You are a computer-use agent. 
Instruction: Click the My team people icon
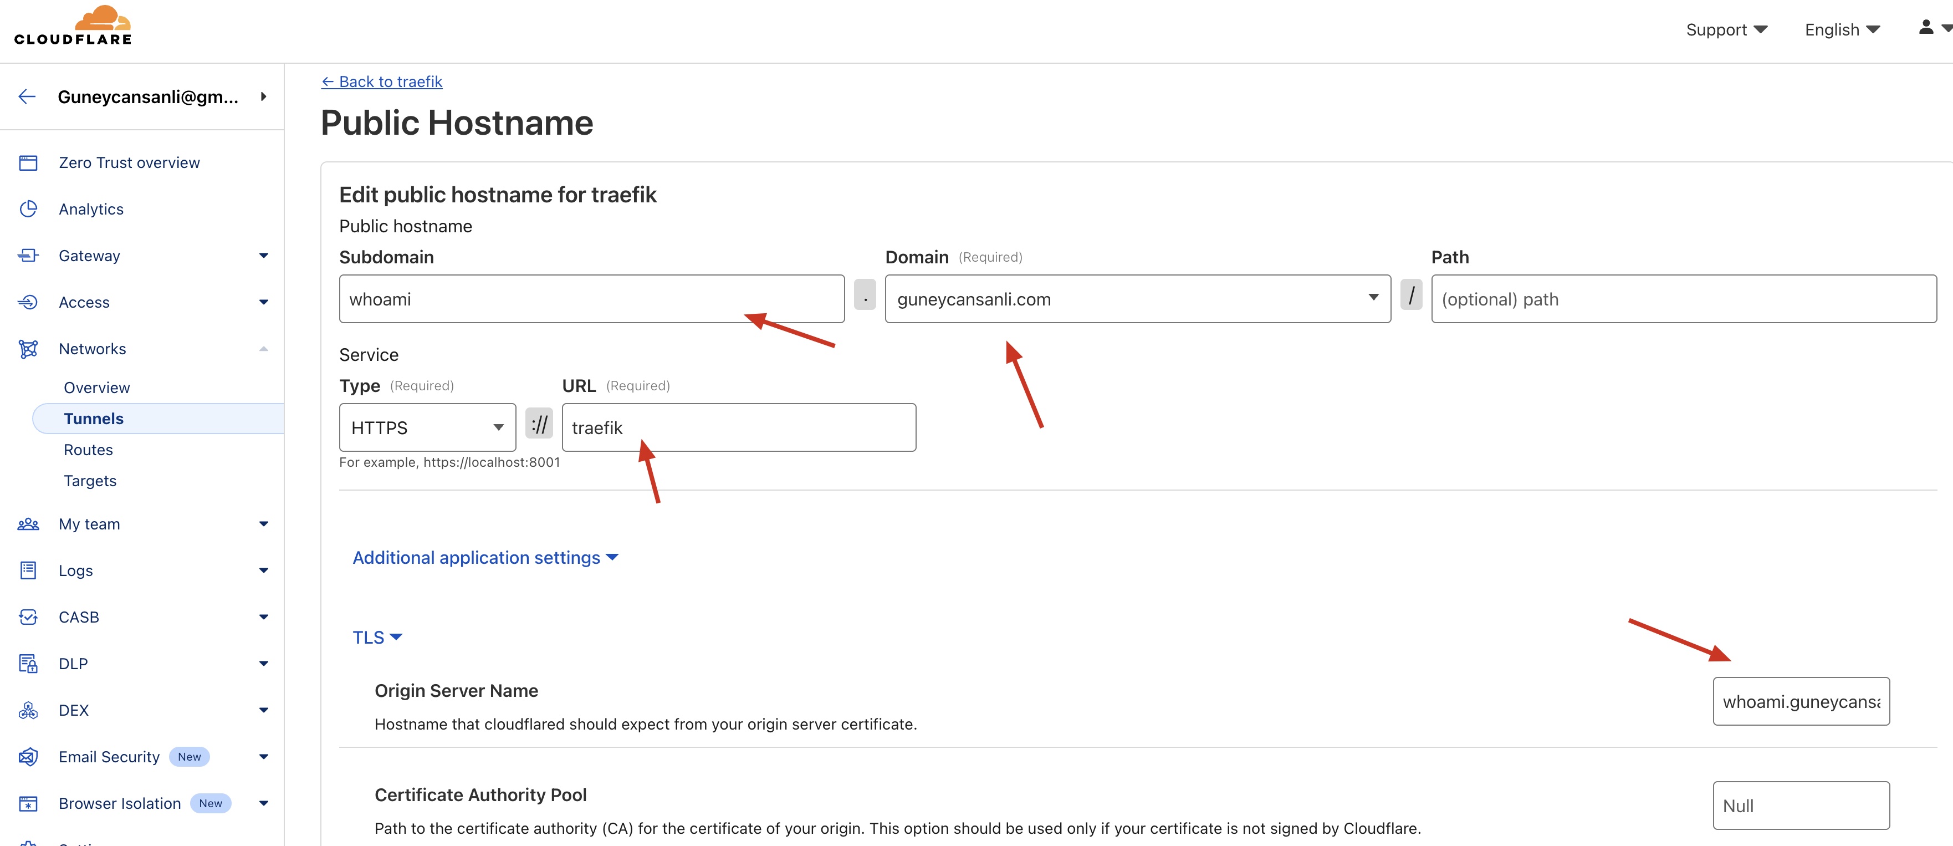tap(28, 524)
